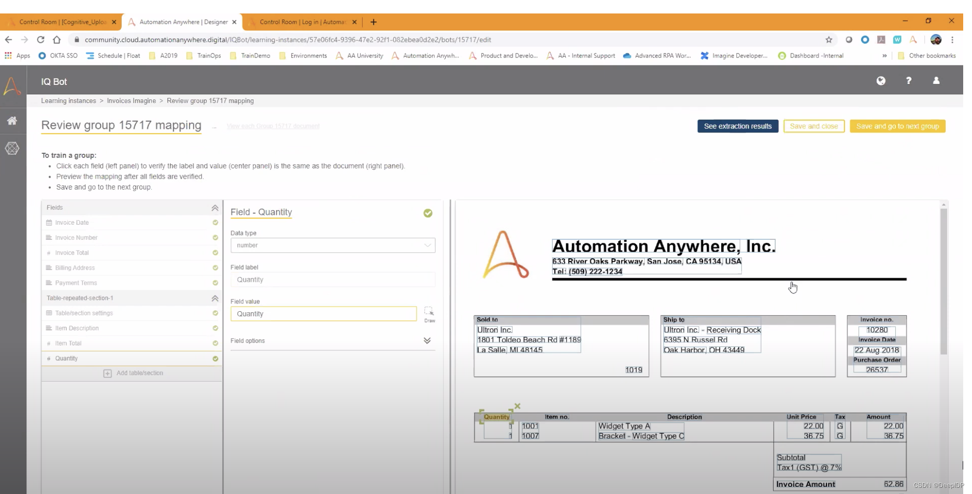Click Save and close button
Viewport: 972px width, 494px height.
[814, 126]
